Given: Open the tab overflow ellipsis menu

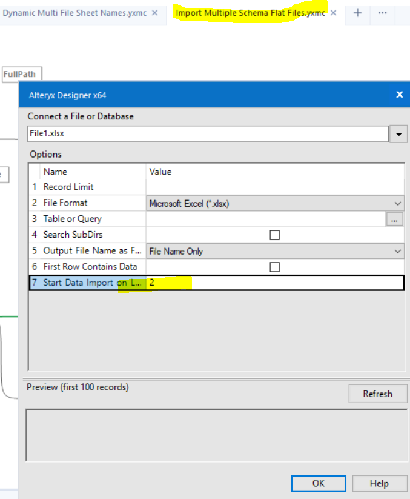Looking at the screenshot, I should (x=382, y=13).
